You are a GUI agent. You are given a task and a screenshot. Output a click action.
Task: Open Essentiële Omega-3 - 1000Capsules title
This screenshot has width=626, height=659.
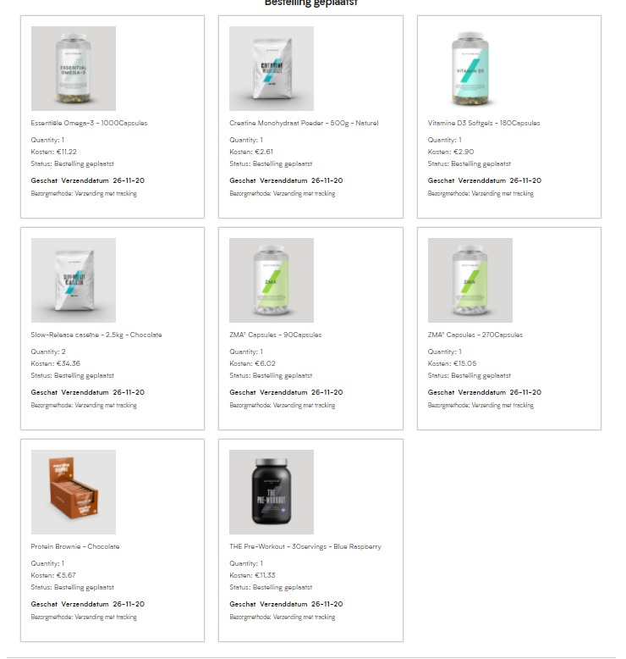click(89, 123)
